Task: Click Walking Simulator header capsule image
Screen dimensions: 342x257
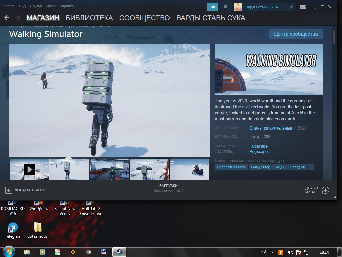Action: coord(269,70)
